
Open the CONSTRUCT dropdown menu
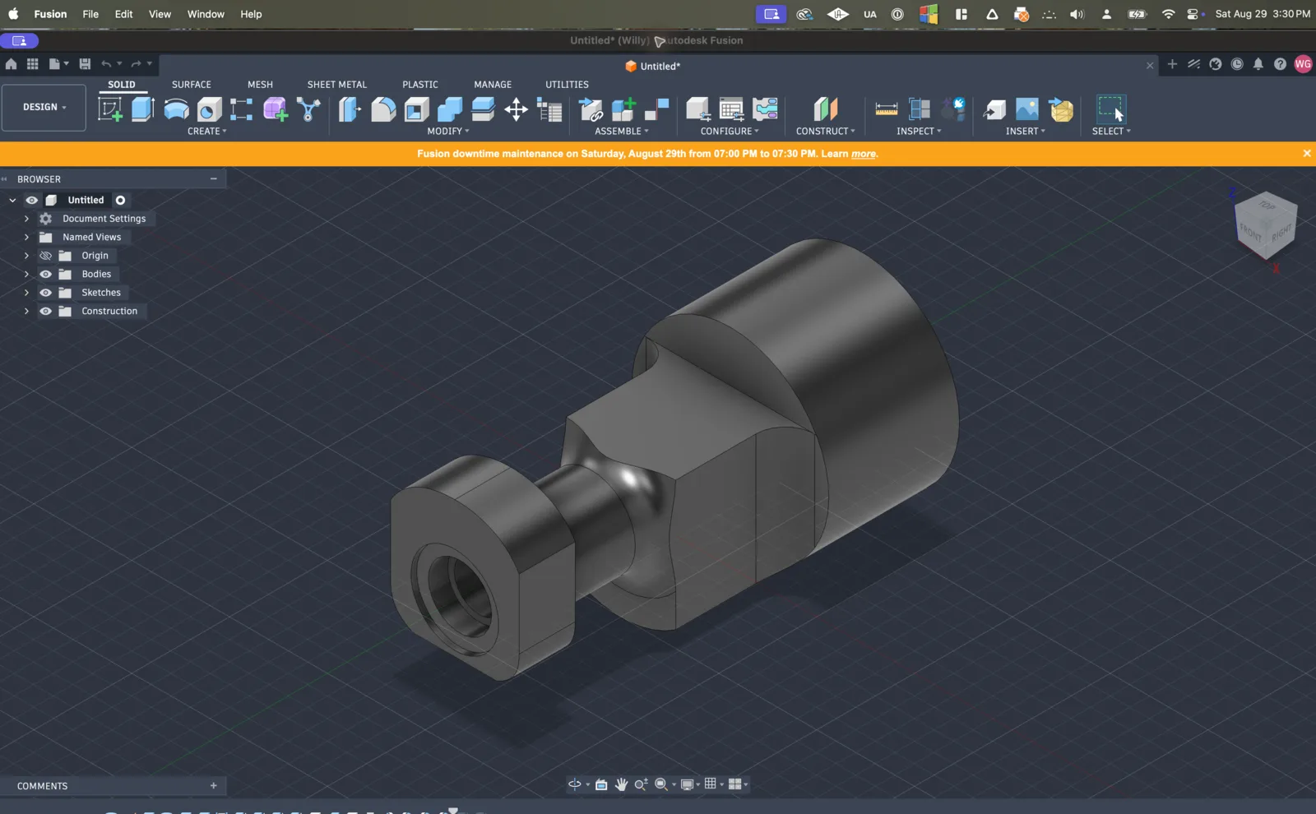[x=825, y=131]
